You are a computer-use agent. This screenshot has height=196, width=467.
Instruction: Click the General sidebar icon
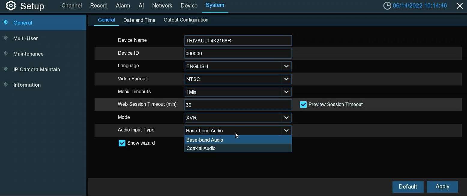coord(6,23)
